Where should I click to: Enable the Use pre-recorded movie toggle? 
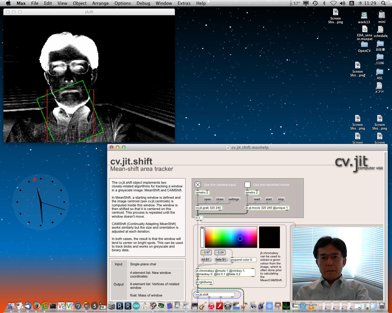coord(247,185)
